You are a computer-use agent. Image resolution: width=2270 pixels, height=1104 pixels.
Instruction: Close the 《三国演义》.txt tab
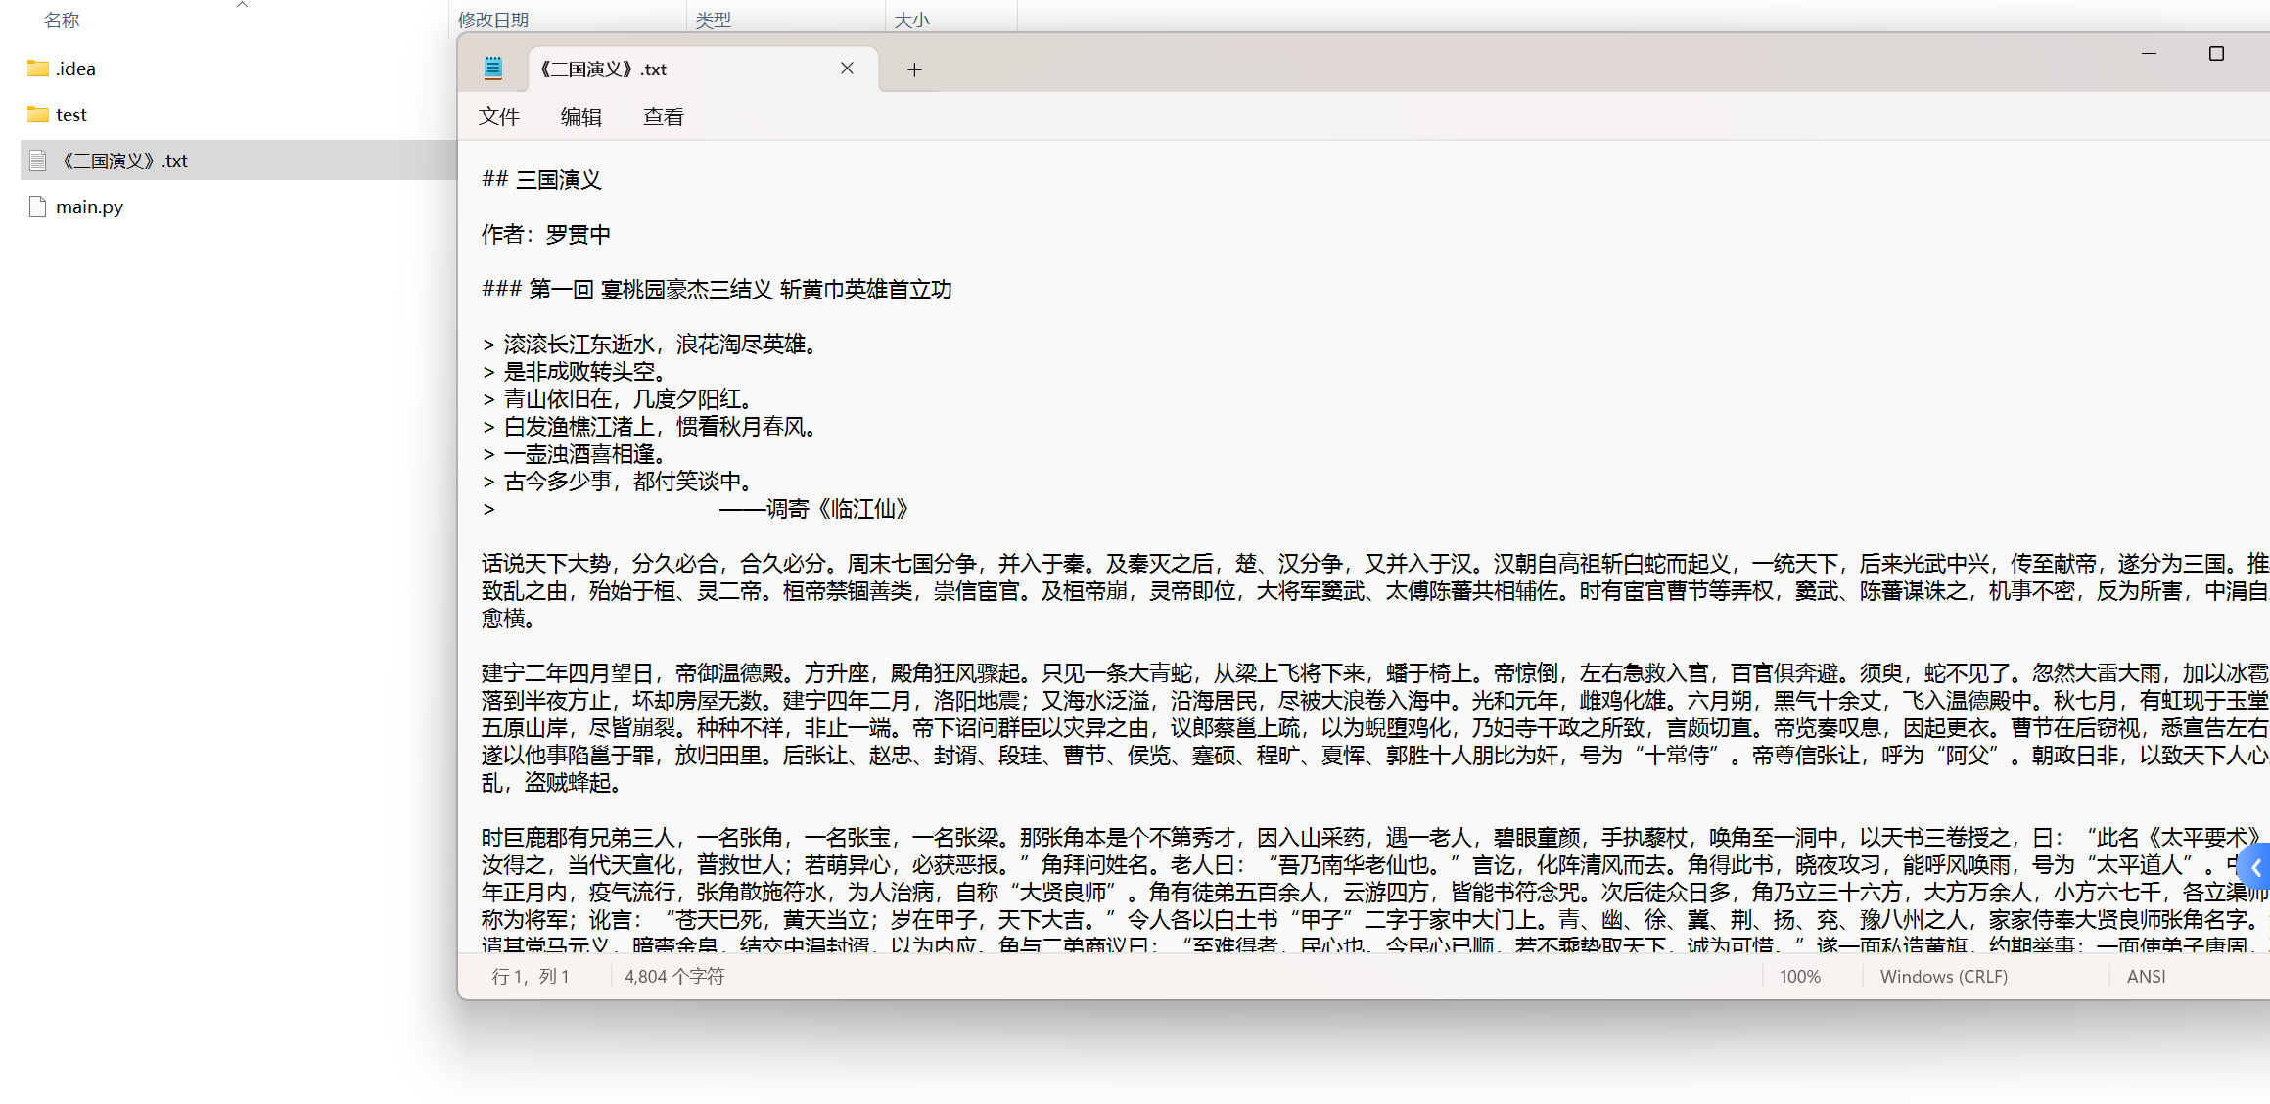coord(847,69)
